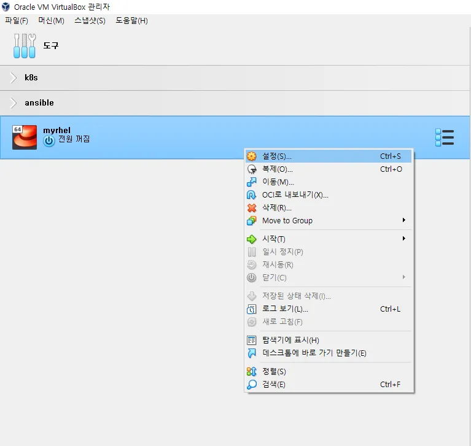
Task: Click the discard saved state down-arrow icon
Action: pos(251,296)
